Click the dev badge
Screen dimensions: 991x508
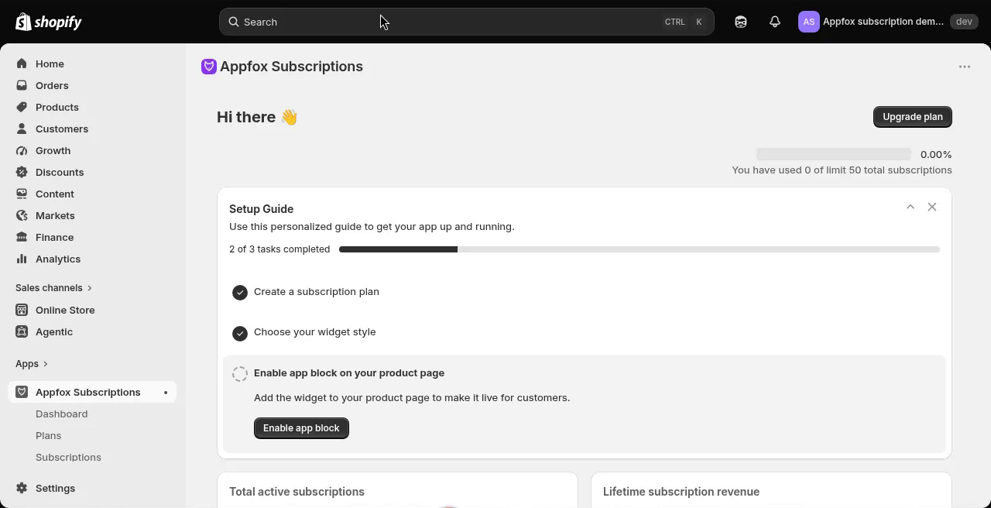tap(964, 22)
